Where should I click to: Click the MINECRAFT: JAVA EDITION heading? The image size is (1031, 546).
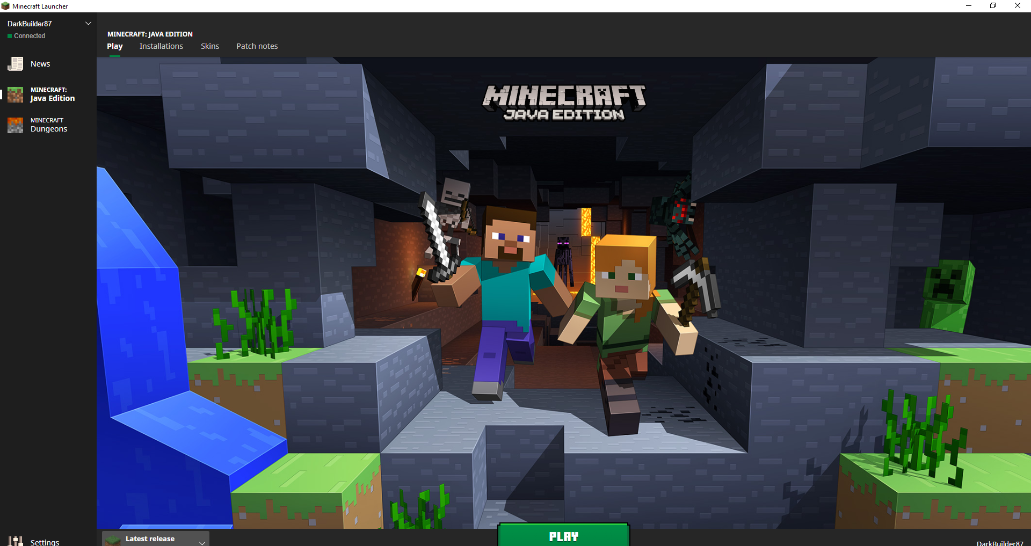point(150,34)
